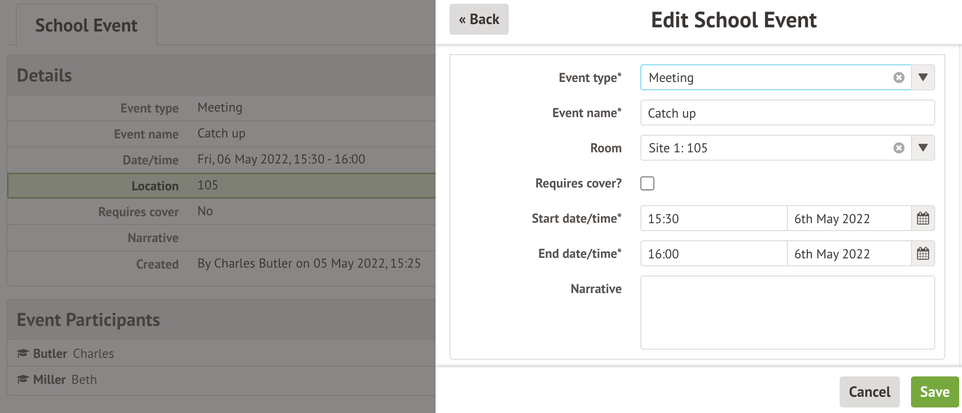The width and height of the screenshot is (962, 413).
Task: Clear the Room field selection
Action: [899, 148]
